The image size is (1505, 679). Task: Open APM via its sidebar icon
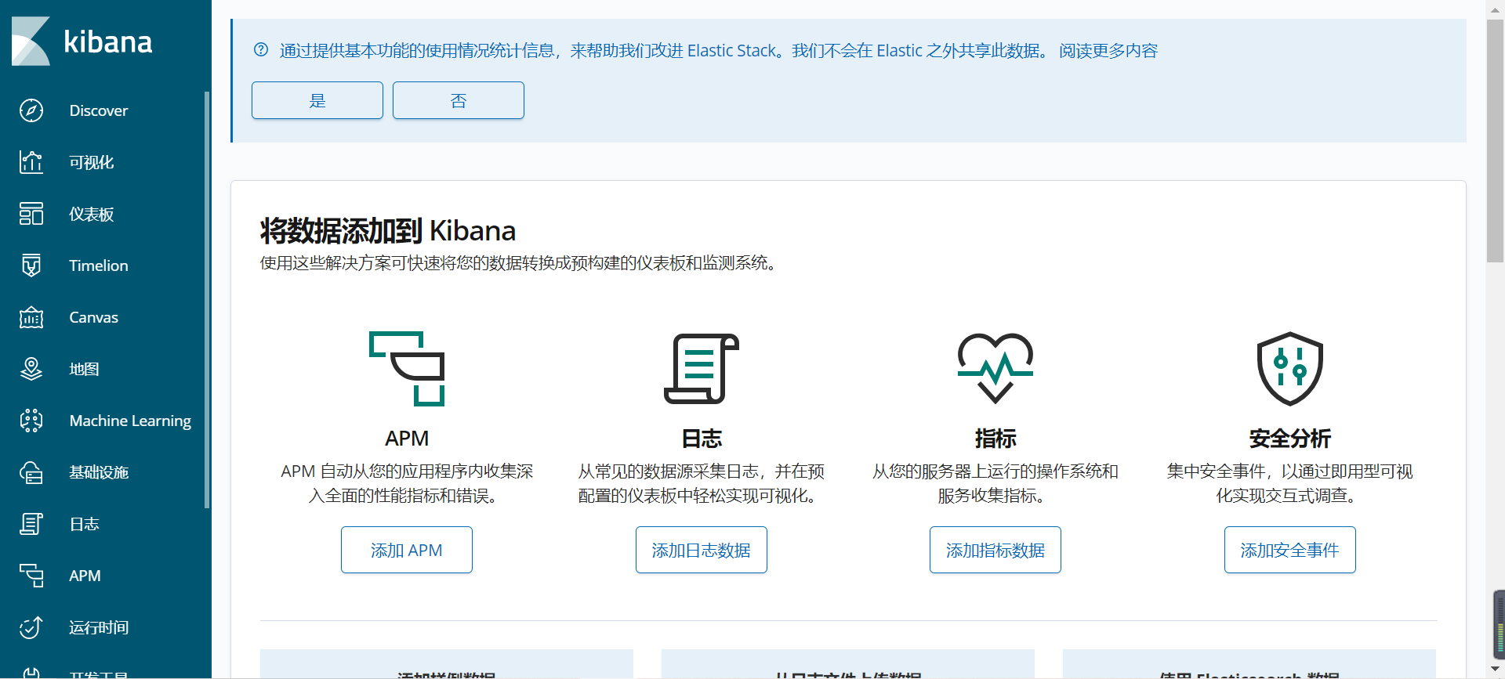coord(31,576)
